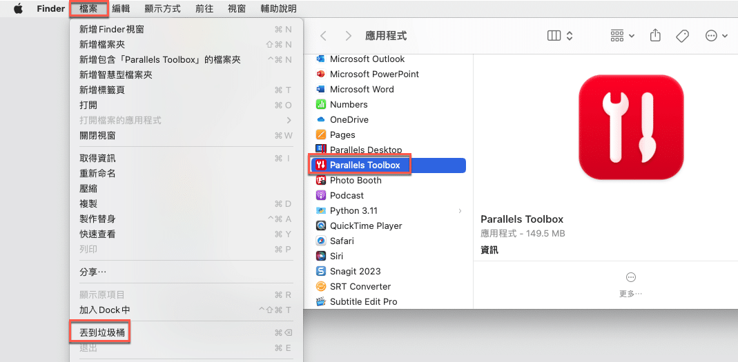The height and width of the screenshot is (362, 738).
Task: Select the Parallels Desktop app icon
Action: pos(321,150)
